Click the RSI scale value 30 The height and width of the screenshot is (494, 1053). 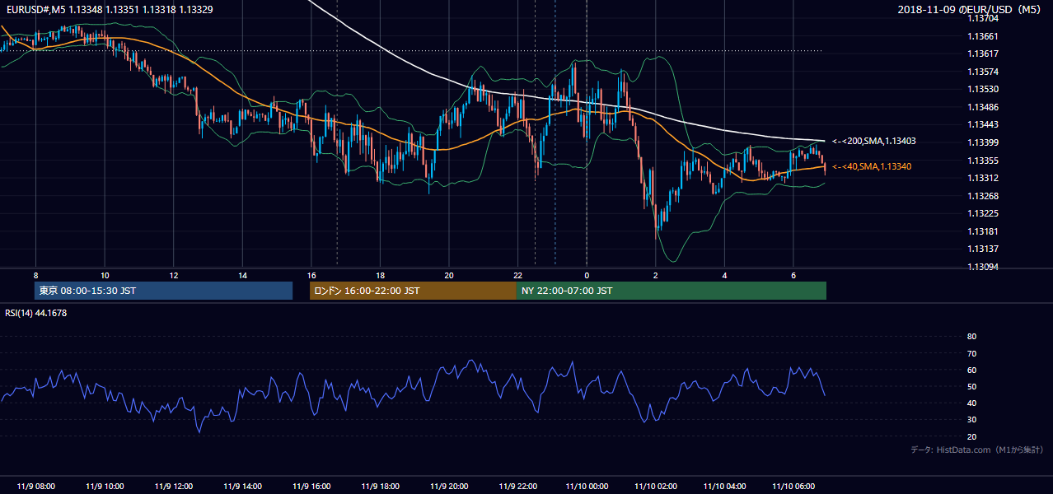click(x=971, y=420)
